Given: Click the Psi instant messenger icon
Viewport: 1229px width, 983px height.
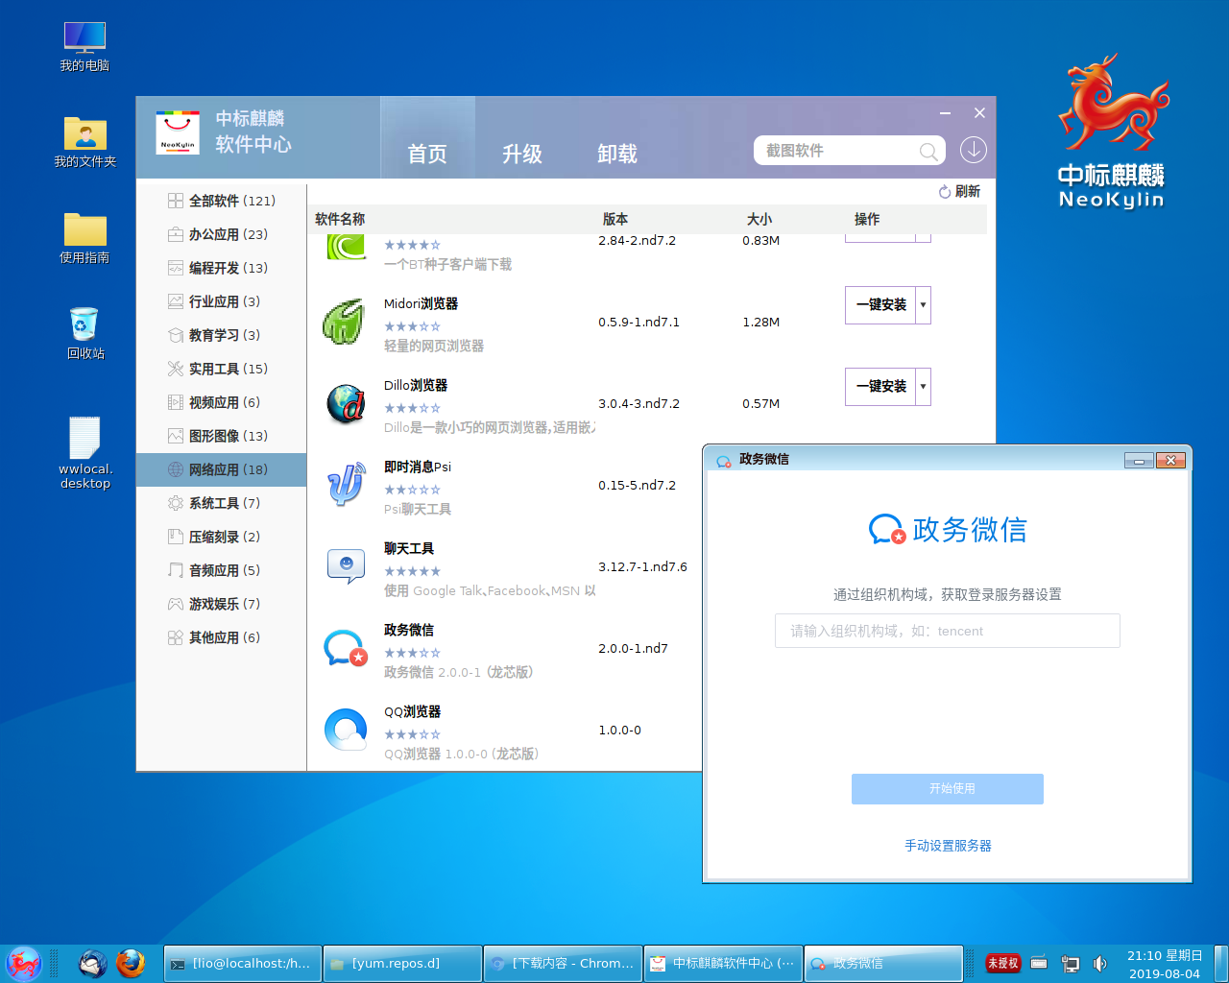Looking at the screenshot, I should 346,485.
